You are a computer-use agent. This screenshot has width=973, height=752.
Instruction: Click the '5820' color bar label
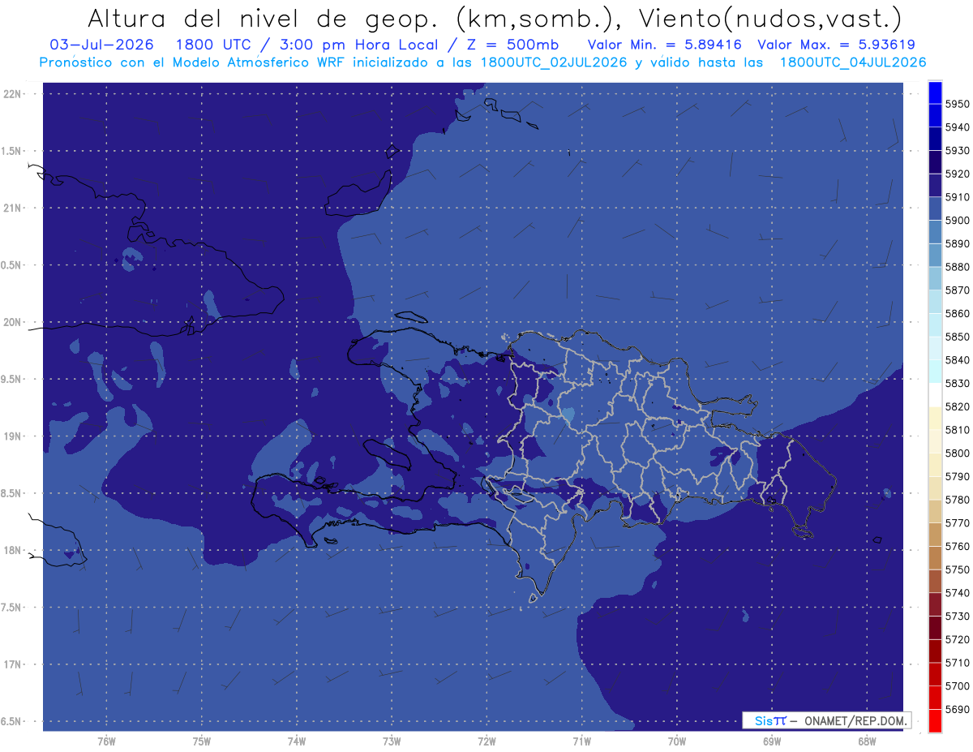(957, 406)
